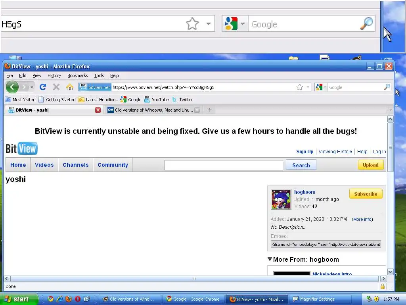Open the Bookmarks menu
This screenshot has height=305, width=406.
[77, 75]
